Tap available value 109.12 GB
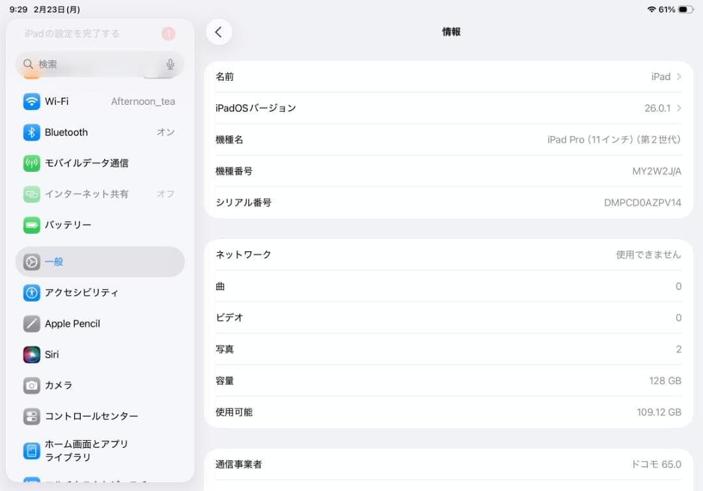Image resolution: width=703 pixels, height=491 pixels. [659, 412]
